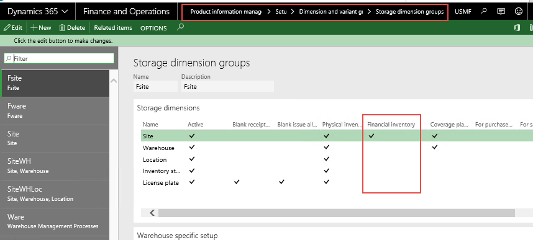533x240 pixels.
Task: Click the horizontal scrollbar left arrow
Action: pos(152,213)
